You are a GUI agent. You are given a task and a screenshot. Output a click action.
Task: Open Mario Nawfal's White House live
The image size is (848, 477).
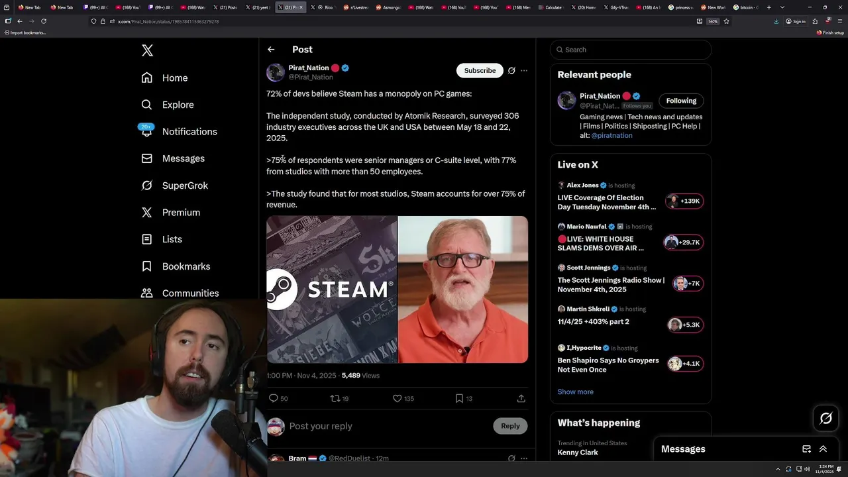(601, 244)
